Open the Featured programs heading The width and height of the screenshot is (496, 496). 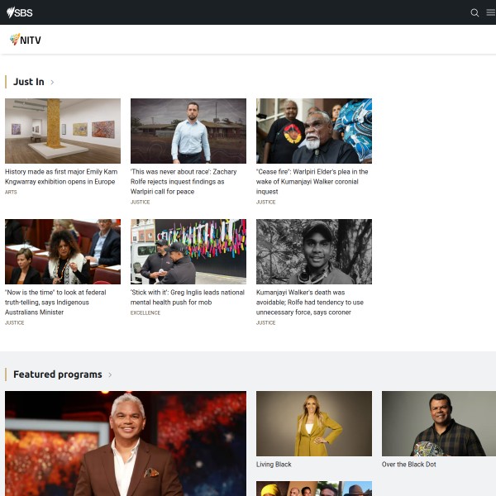57,374
